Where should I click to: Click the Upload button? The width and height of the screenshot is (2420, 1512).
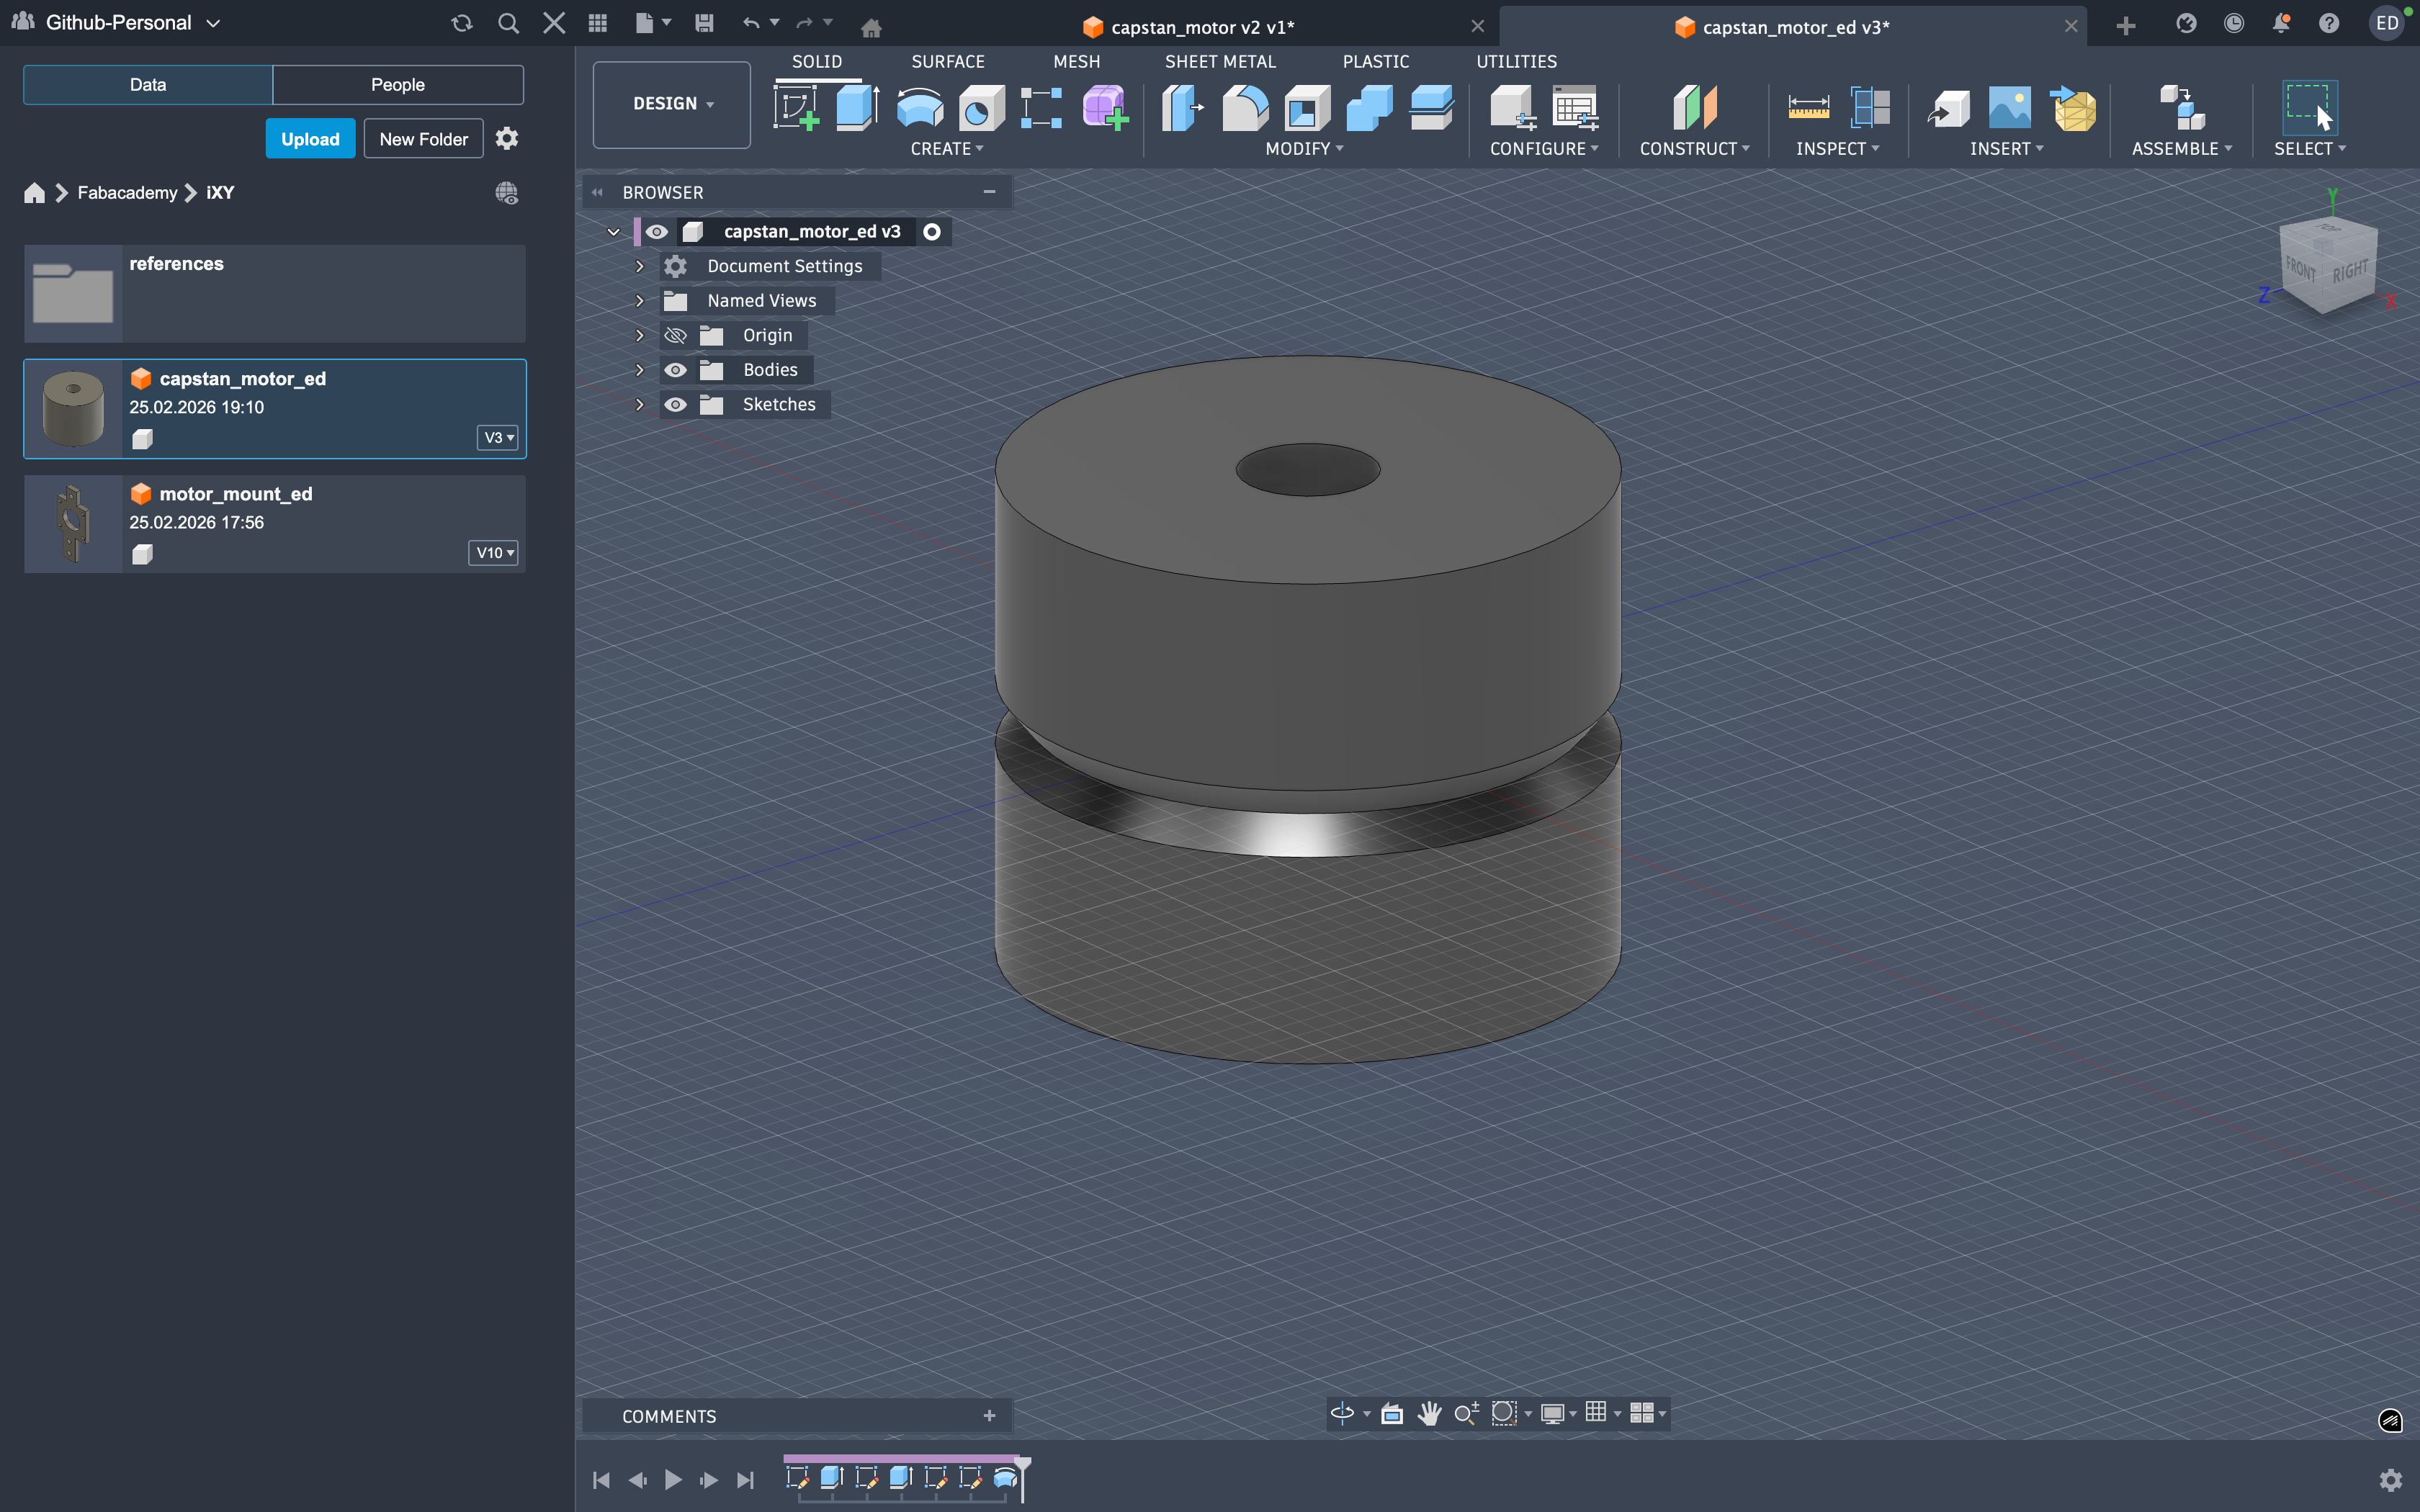coord(310,139)
